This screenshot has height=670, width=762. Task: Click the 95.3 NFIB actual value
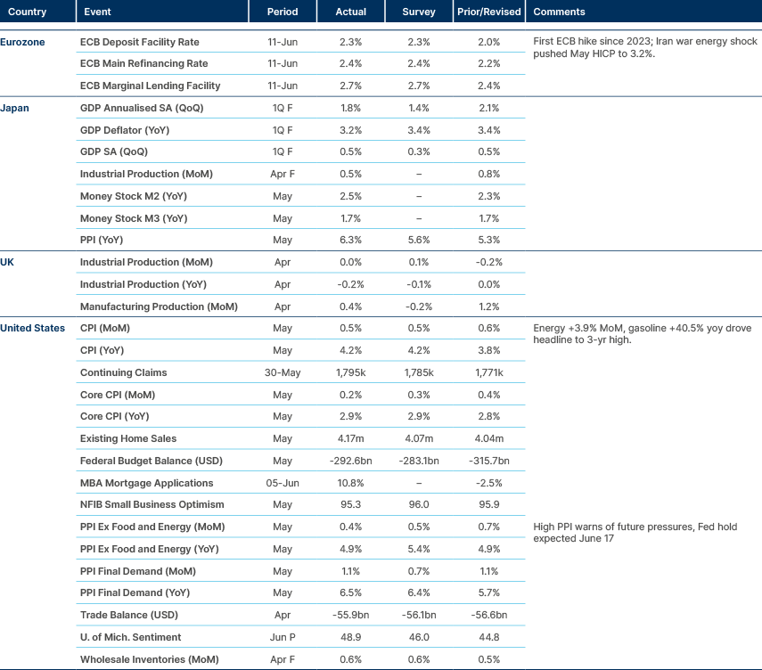tap(350, 504)
